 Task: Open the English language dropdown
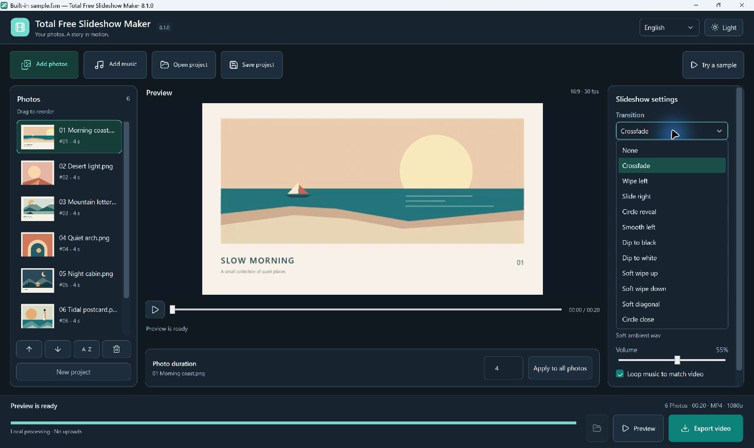pos(669,28)
